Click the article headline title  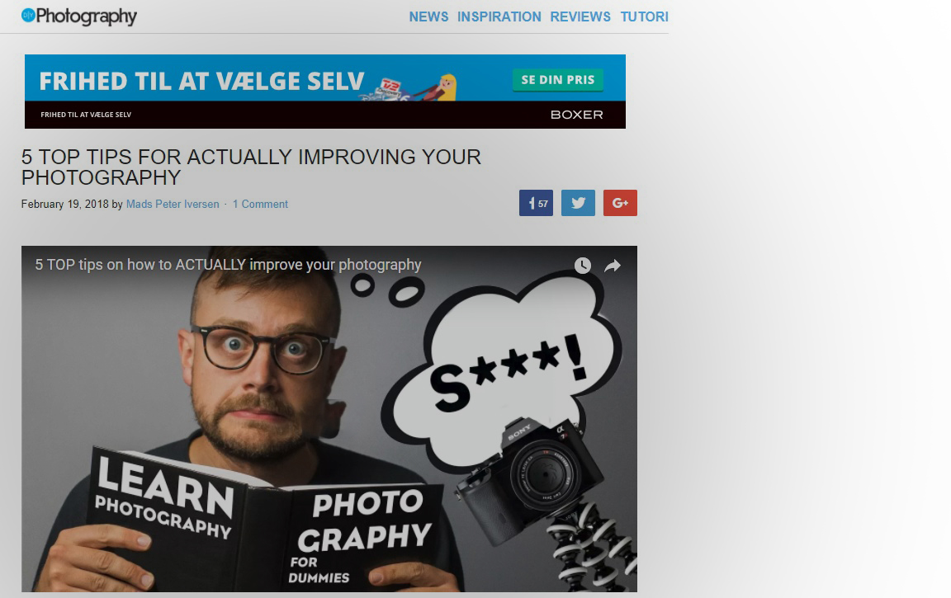(x=251, y=167)
